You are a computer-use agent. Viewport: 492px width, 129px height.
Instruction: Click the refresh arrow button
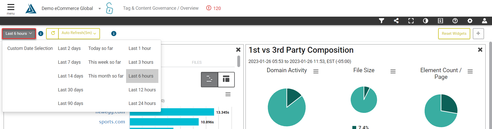click(x=53, y=33)
